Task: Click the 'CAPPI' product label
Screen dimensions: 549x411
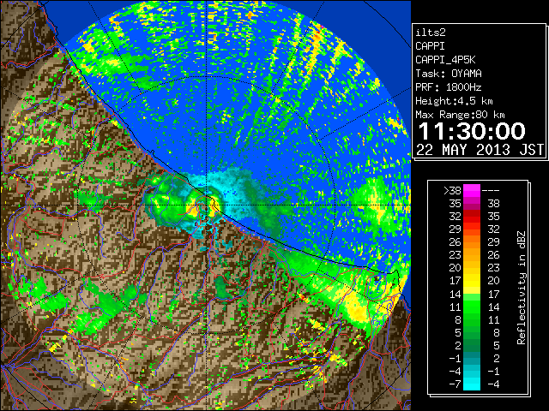Action: (x=430, y=46)
